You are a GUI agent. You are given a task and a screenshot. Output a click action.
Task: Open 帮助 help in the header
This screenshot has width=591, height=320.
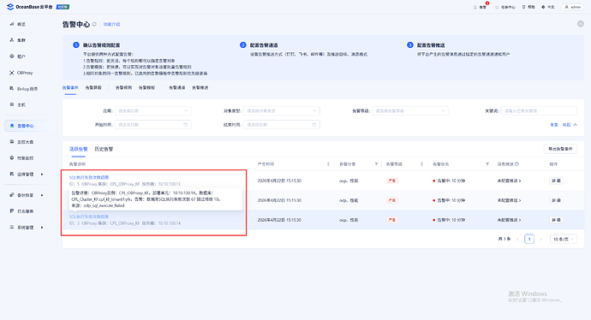528,7
